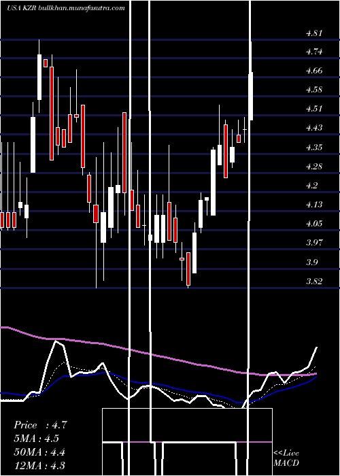Click the 4.51 price axis label

click(x=314, y=109)
